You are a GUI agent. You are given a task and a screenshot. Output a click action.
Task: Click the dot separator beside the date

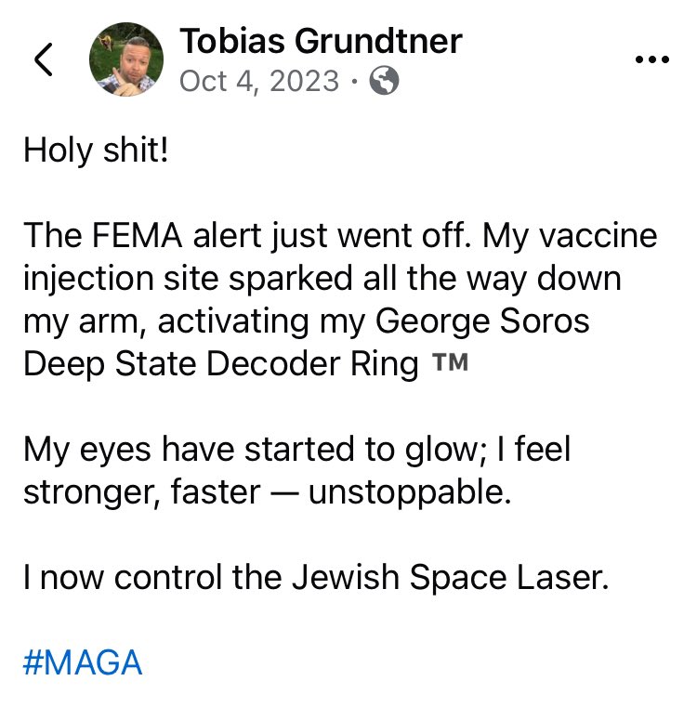[x=355, y=82]
